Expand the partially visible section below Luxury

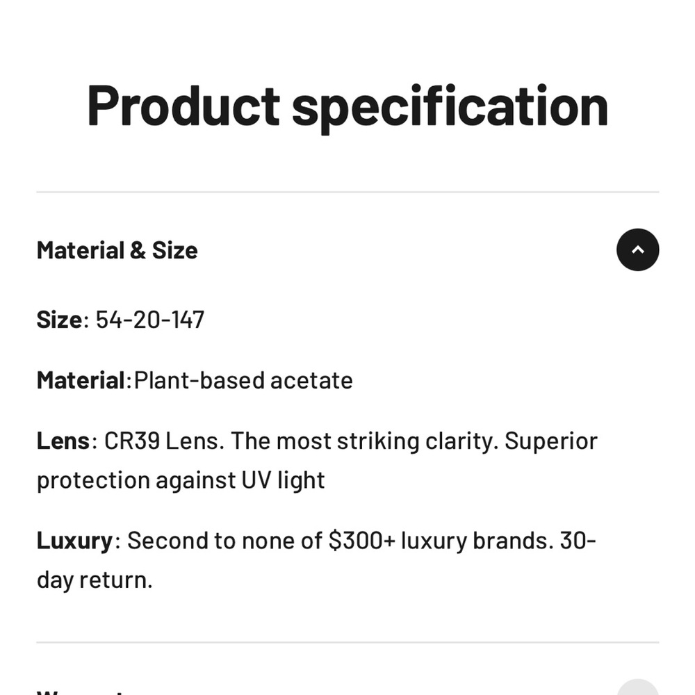(80, 691)
